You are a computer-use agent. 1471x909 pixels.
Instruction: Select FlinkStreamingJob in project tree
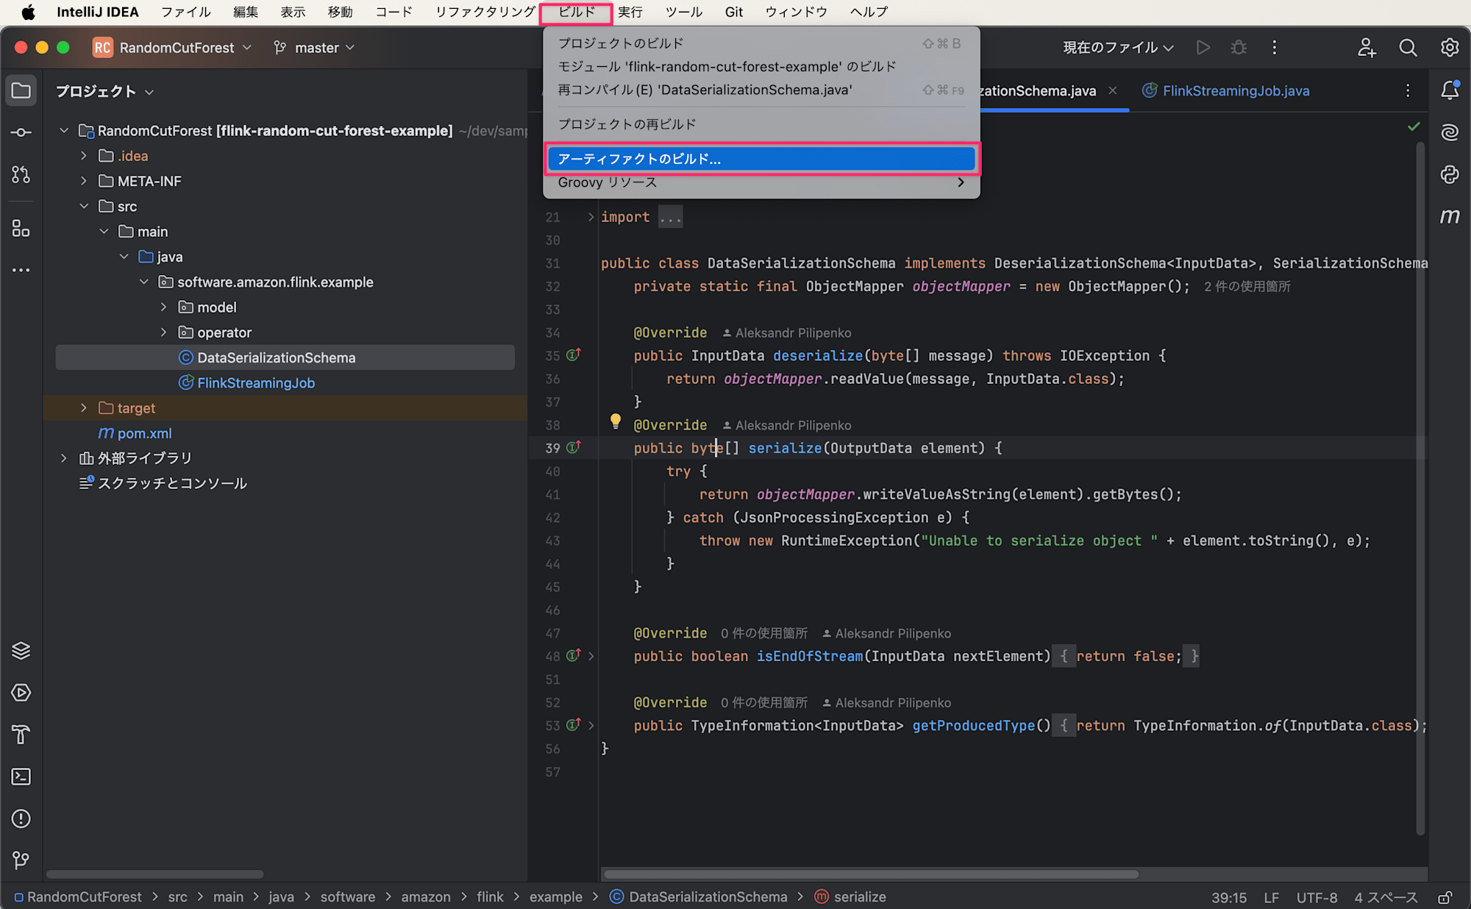click(256, 383)
